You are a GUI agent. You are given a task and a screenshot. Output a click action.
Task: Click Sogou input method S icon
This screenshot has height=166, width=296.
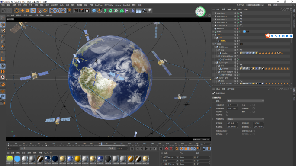point(267,36)
